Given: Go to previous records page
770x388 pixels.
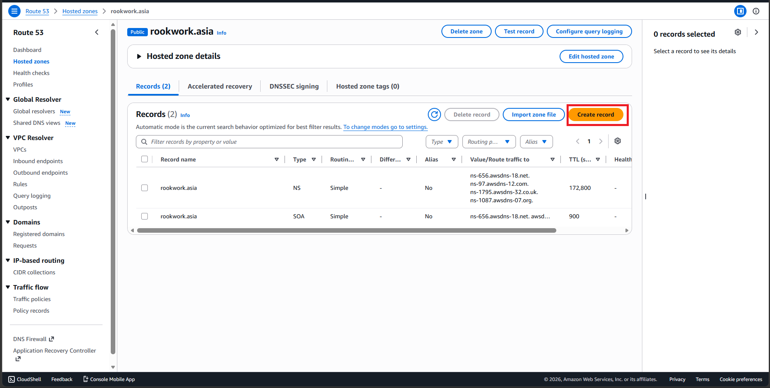Looking at the screenshot, I should pyautogui.click(x=578, y=141).
